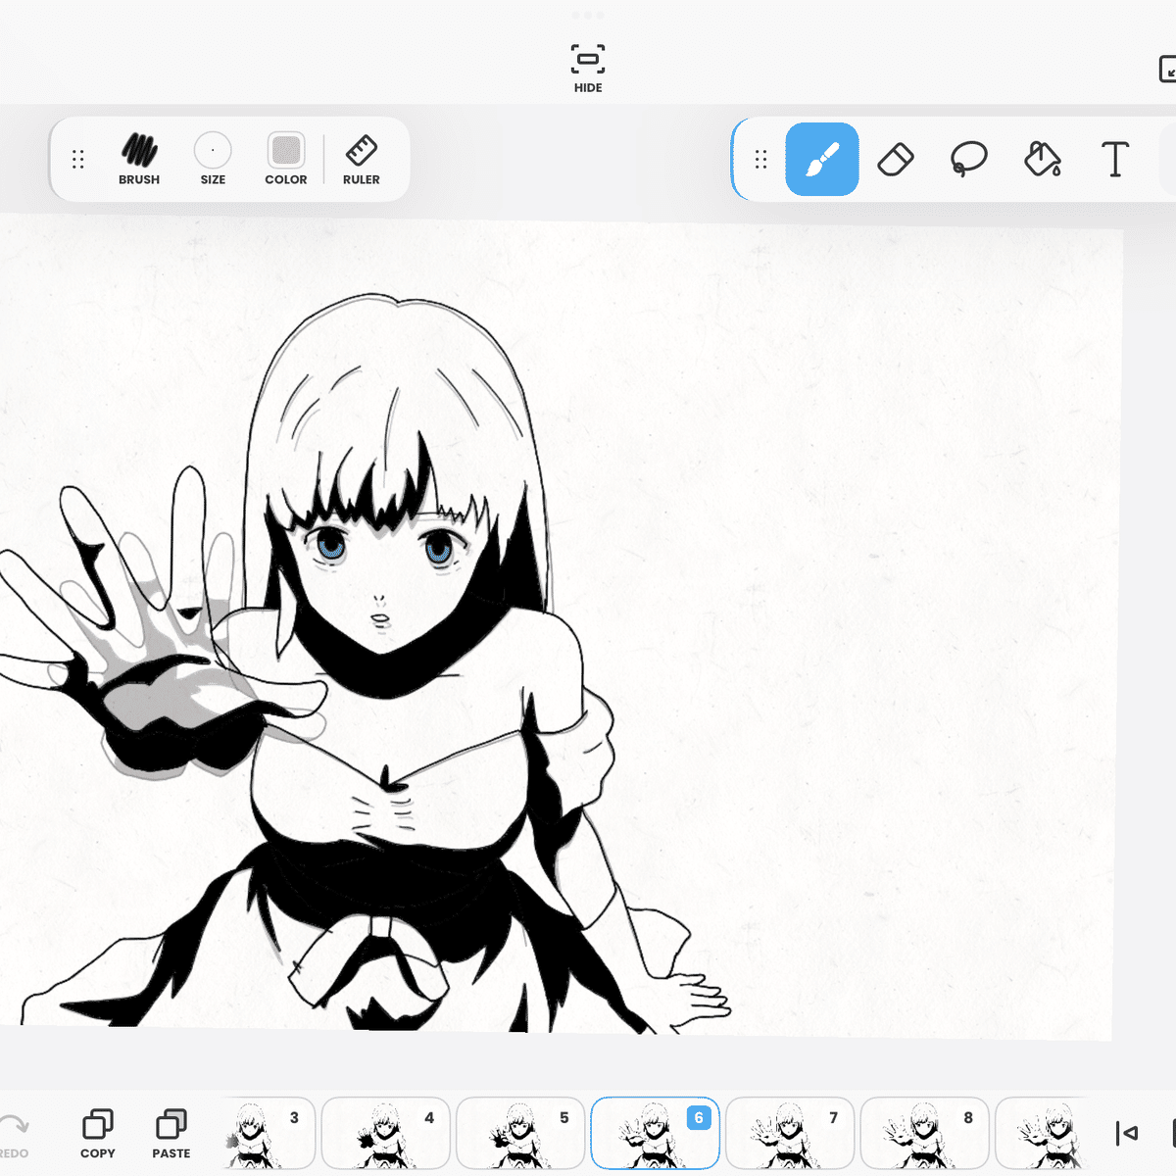1176x1176 pixels.
Task: Hide the toolbar interface
Action: 588,69
